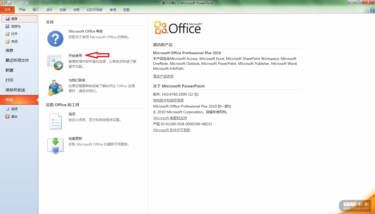Click the Microsoft 客服和支持 link

coord(170,118)
